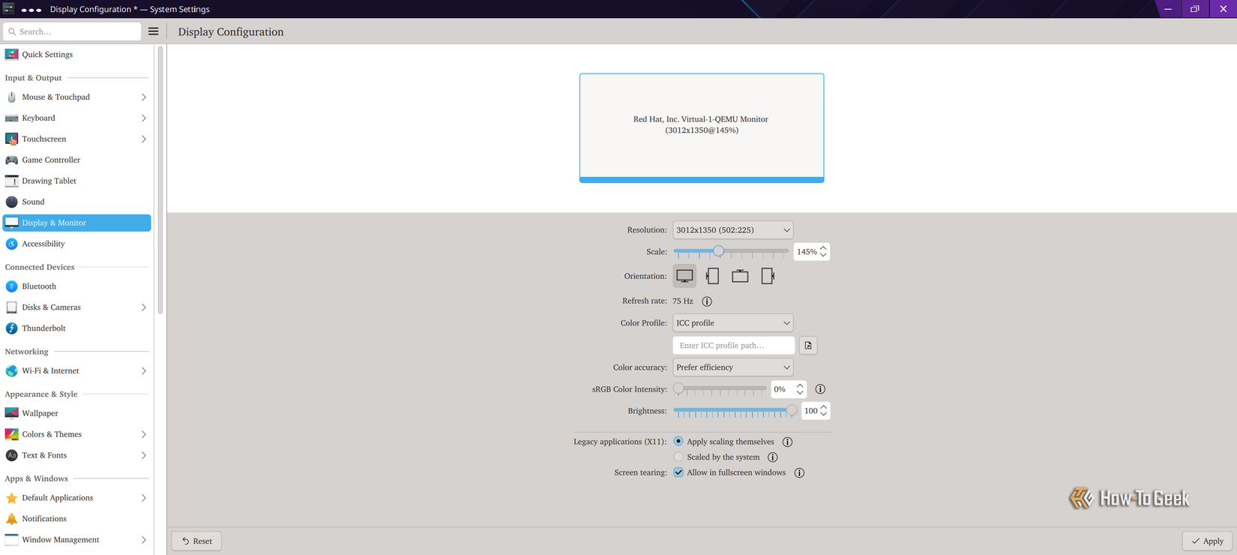The image size is (1237, 555).
Task: Click the sidebar vertical scrollbar
Action: [x=160, y=180]
